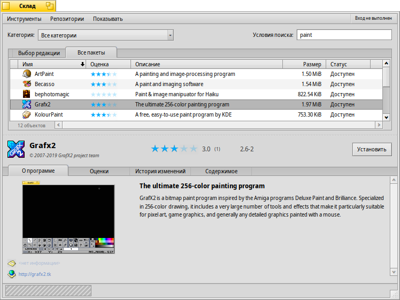Click the ArtPaint package icon
This screenshot has height=300, width=400.
pos(26,74)
